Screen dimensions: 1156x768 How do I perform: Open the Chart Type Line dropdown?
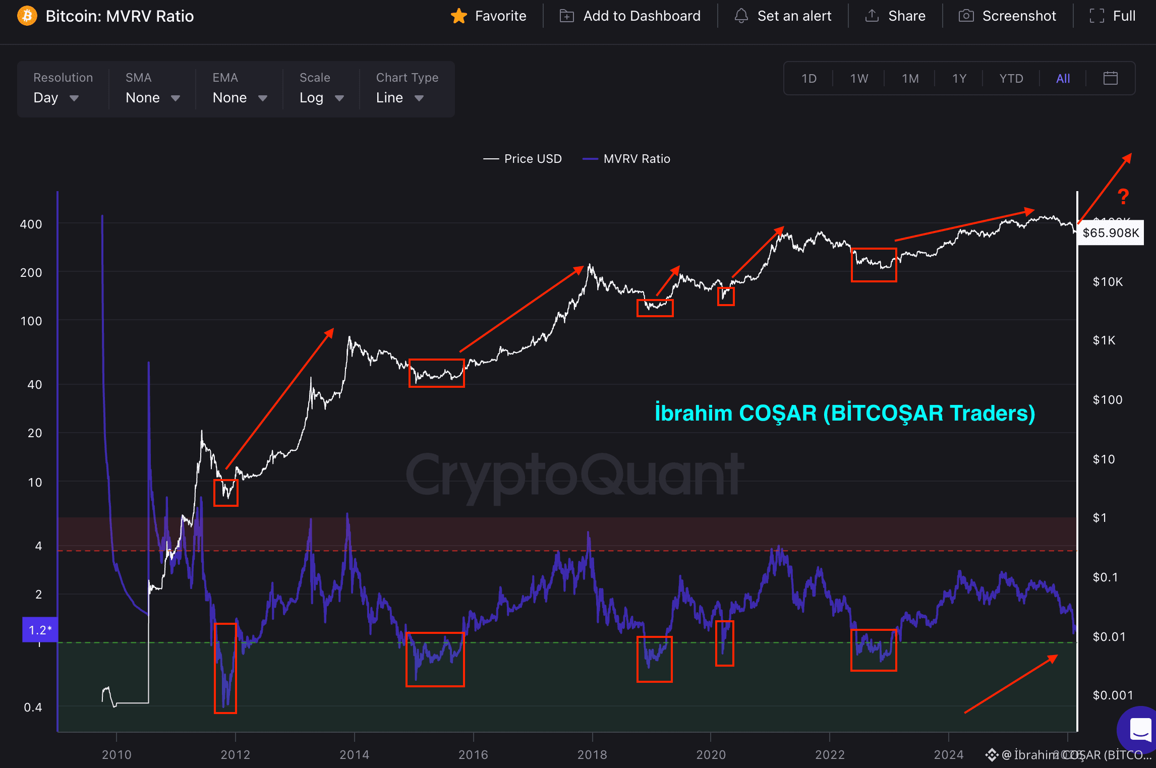(x=407, y=89)
